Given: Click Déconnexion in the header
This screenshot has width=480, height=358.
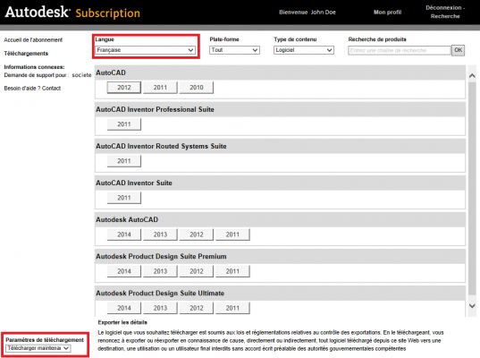Looking at the screenshot, I should (443, 8).
